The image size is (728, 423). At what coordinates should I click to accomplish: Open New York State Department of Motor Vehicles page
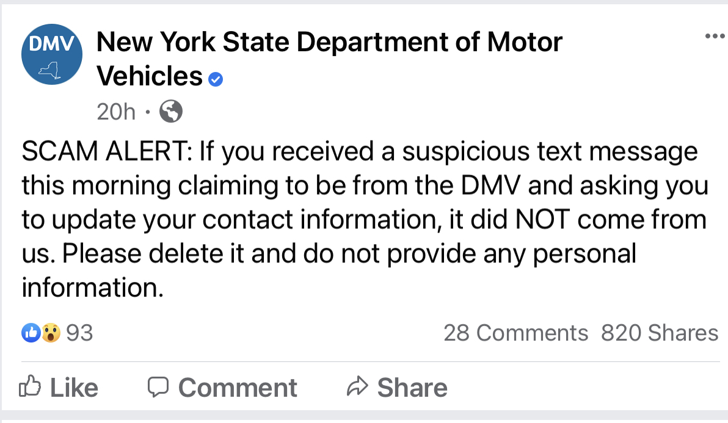tap(329, 43)
